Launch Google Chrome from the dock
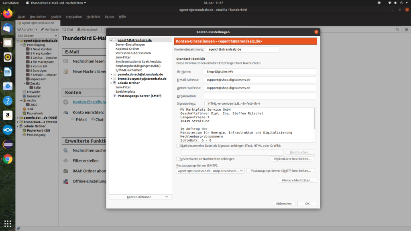Screen dimensions: 411x231 [8, 159]
